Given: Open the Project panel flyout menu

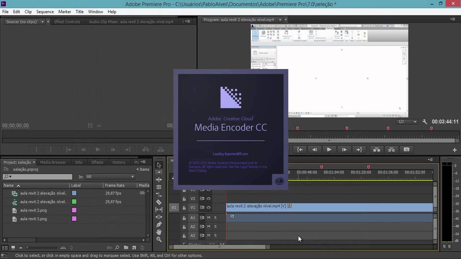Looking at the screenshot, I should point(143,162).
